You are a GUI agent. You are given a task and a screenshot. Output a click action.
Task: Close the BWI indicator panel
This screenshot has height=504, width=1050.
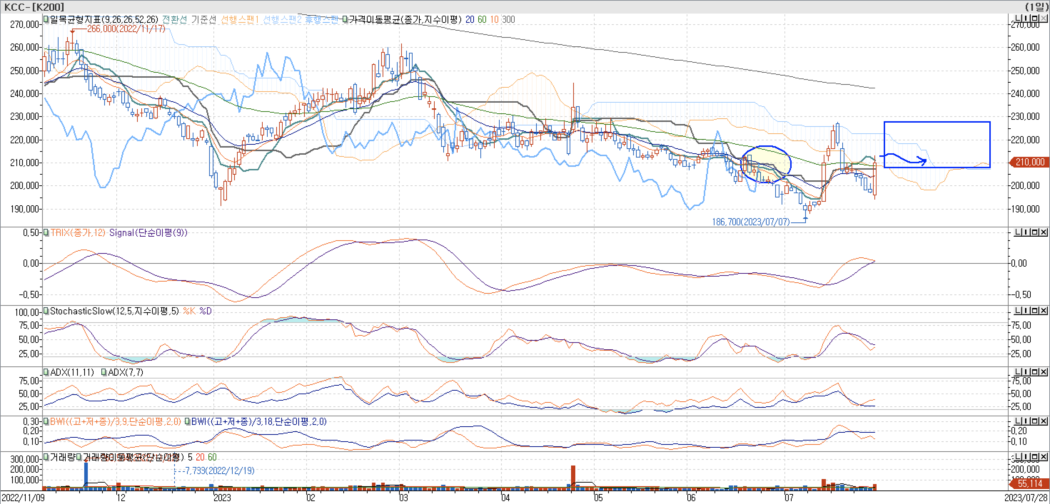click(x=1044, y=421)
